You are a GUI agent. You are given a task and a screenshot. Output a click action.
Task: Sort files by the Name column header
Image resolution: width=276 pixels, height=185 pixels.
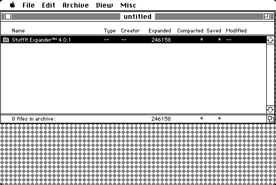[x=18, y=31]
